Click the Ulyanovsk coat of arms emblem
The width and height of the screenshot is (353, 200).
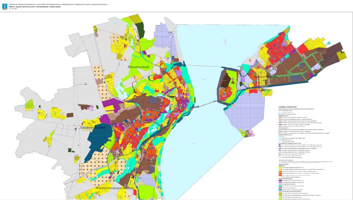pyautogui.click(x=4, y=6)
